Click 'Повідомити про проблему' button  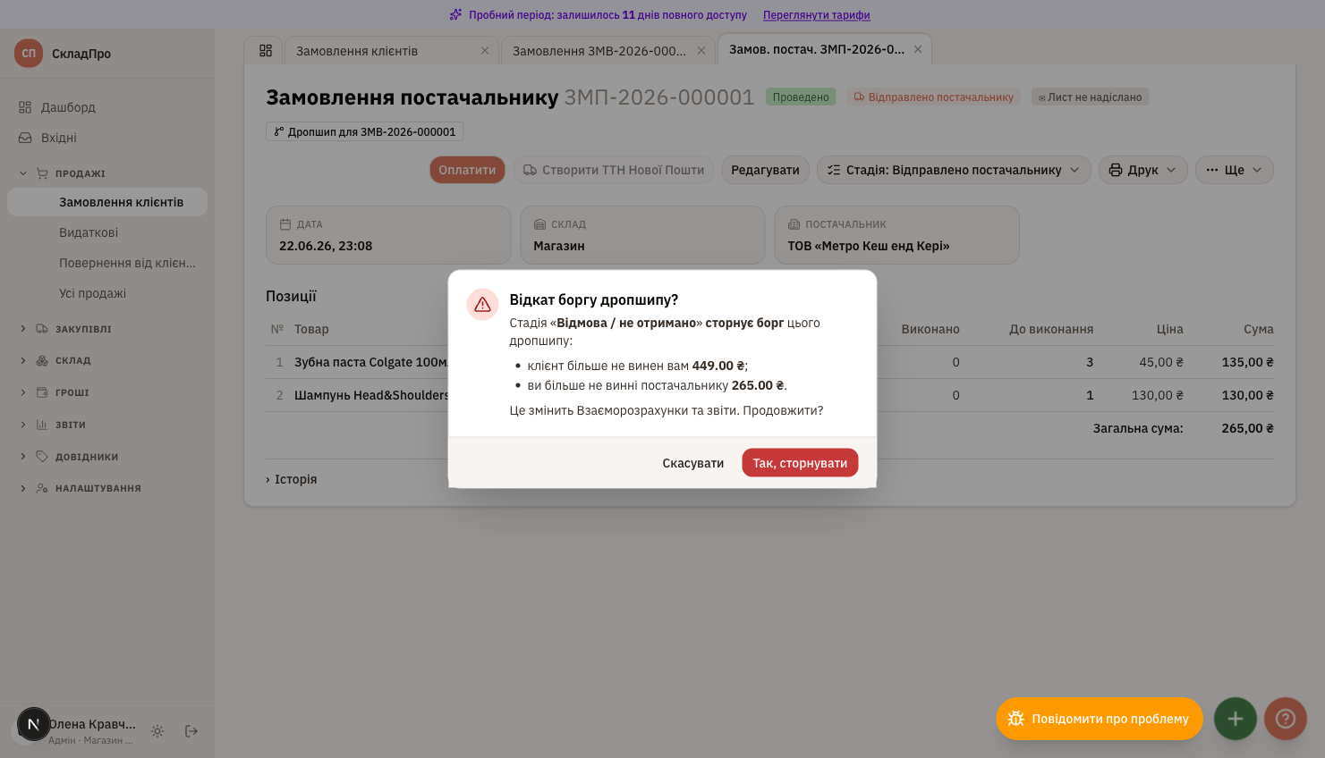(x=1100, y=719)
